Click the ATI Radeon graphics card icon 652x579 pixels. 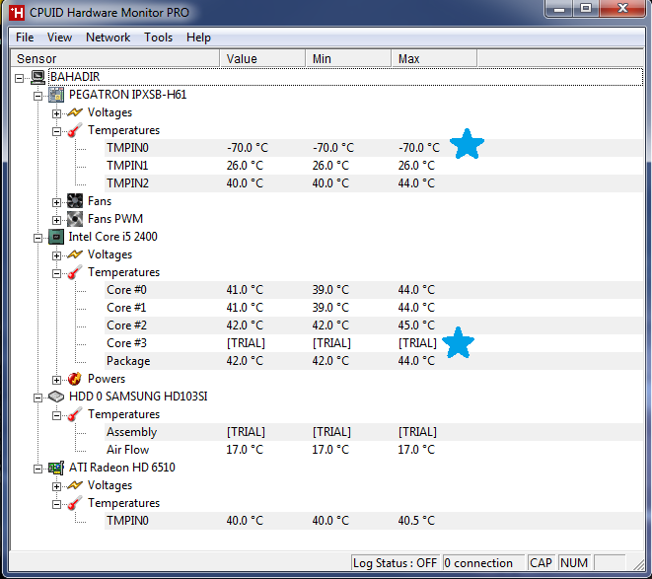coord(56,468)
